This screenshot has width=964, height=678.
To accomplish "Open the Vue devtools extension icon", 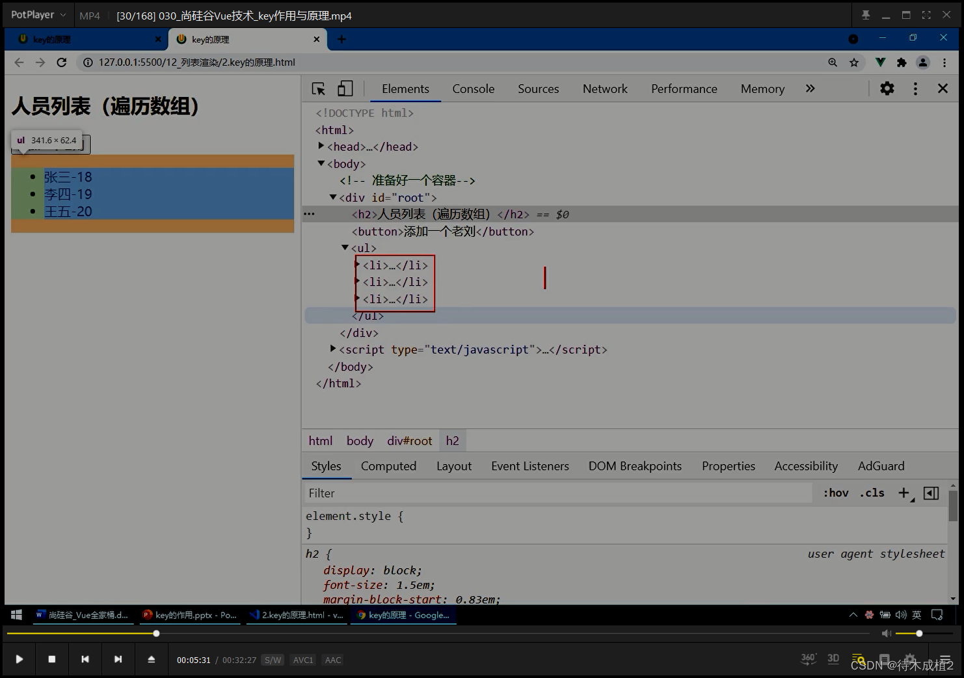I will (x=880, y=62).
